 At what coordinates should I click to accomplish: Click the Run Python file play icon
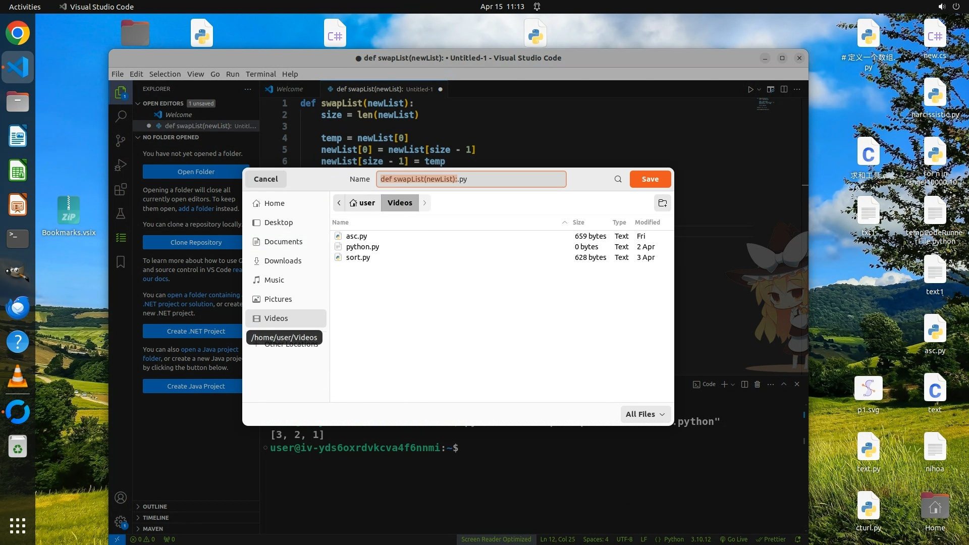pyautogui.click(x=750, y=89)
